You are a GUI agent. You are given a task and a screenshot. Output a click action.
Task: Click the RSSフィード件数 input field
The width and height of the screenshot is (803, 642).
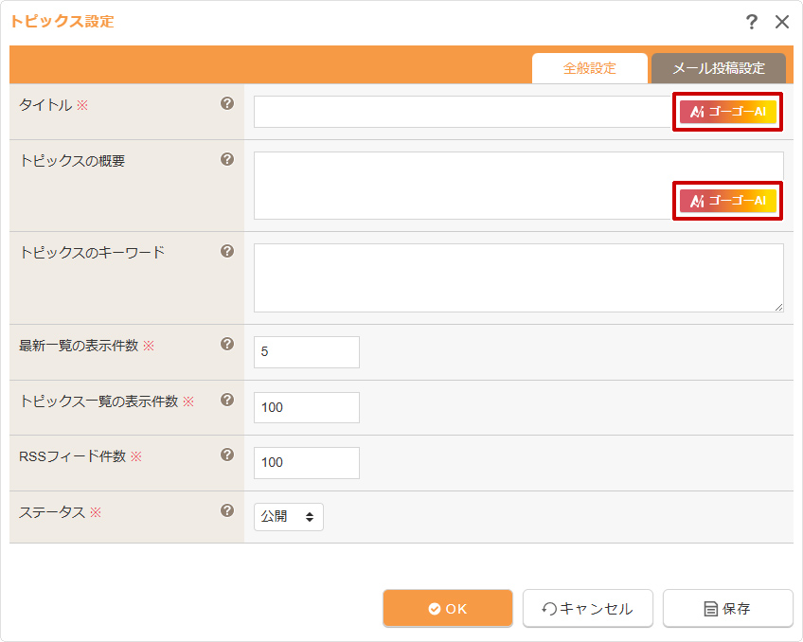(x=307, y=462)
